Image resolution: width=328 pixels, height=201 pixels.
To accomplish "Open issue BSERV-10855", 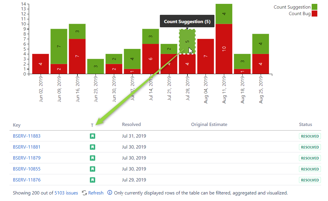I will pyautogui.click(x=27, y=169).
